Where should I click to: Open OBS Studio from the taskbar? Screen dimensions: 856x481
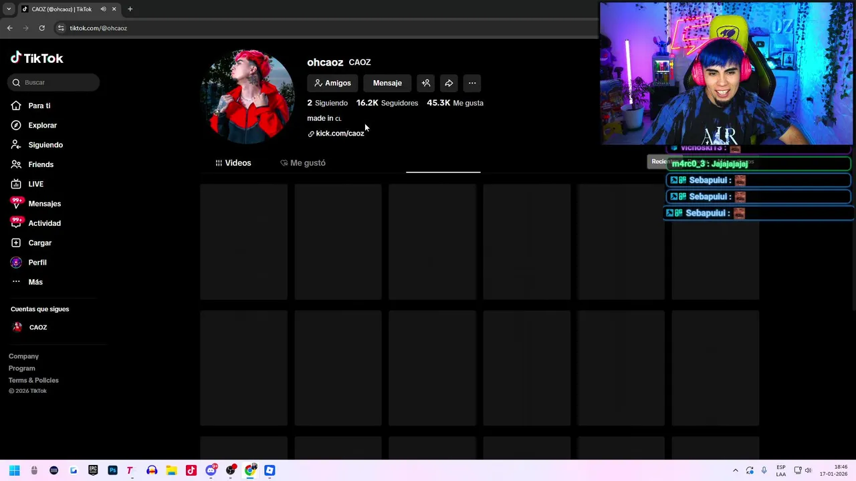(x=231, y=470)
